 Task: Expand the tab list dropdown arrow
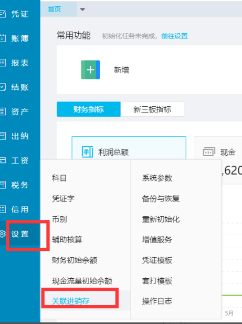(x=82, y=9)
